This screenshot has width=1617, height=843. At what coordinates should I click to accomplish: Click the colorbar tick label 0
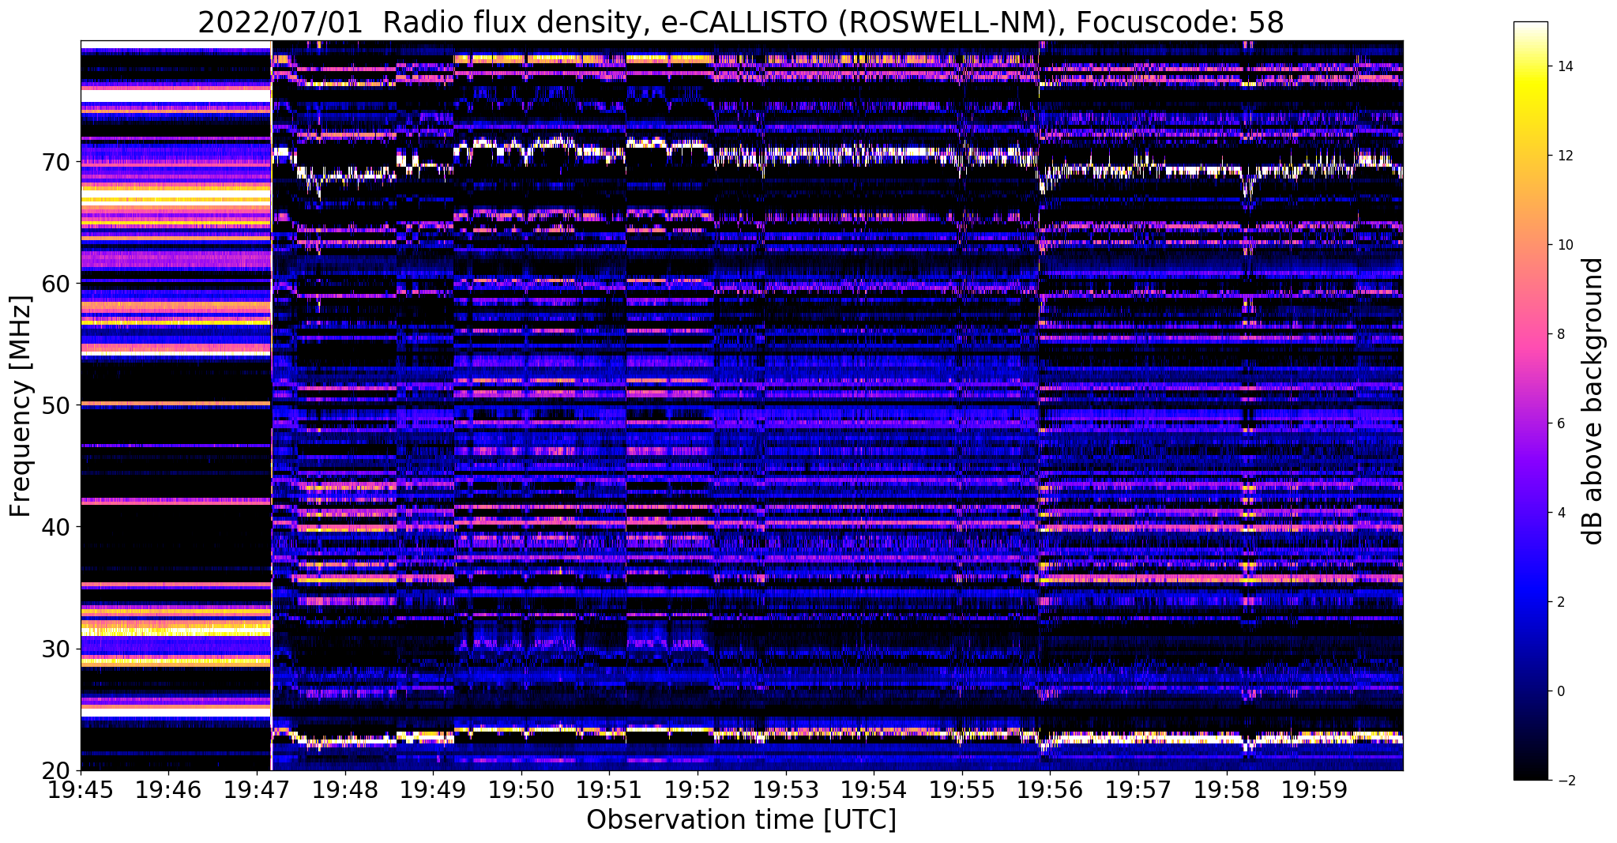pos(1560,691)
